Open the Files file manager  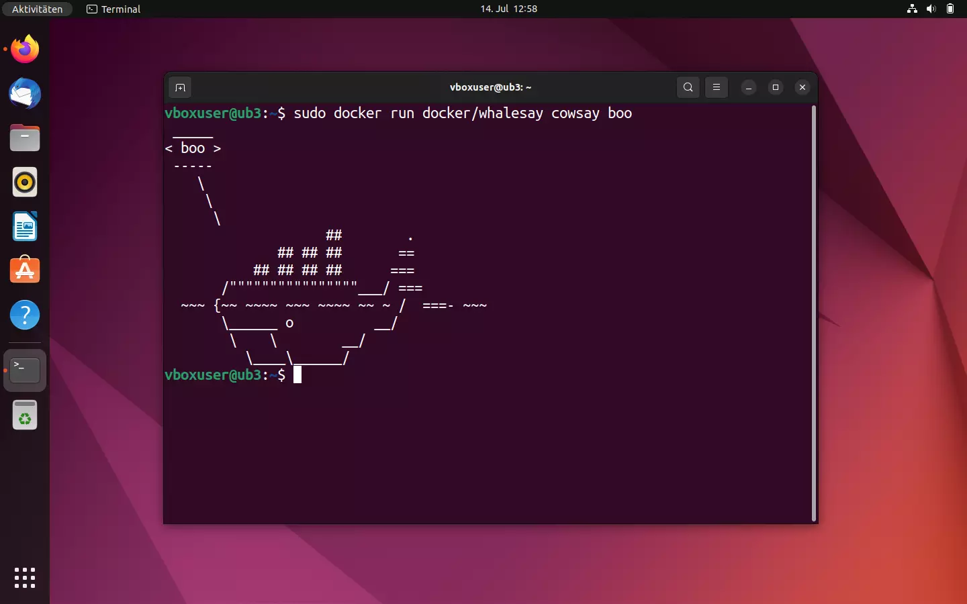pos(24,138)
